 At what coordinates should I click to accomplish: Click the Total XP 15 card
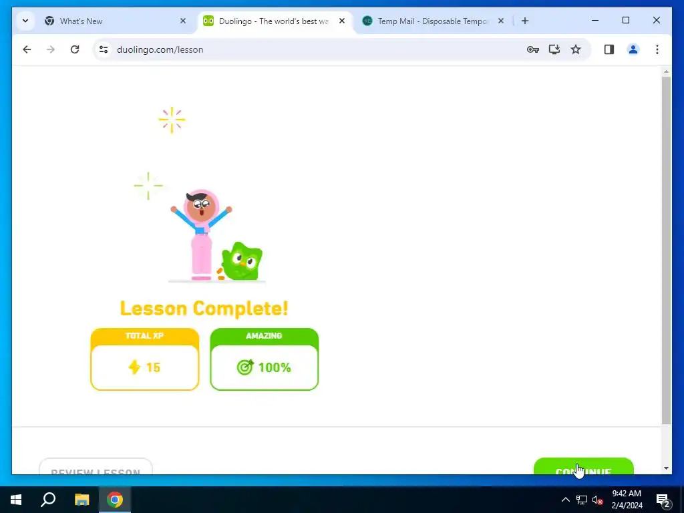pos(144,359)
